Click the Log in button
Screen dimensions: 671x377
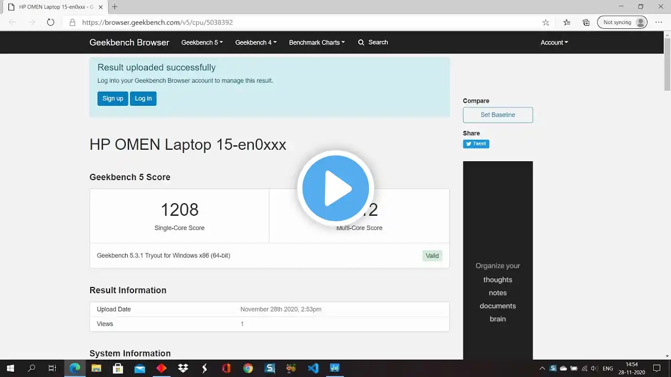pyautogui.click(x=143, y=98)
